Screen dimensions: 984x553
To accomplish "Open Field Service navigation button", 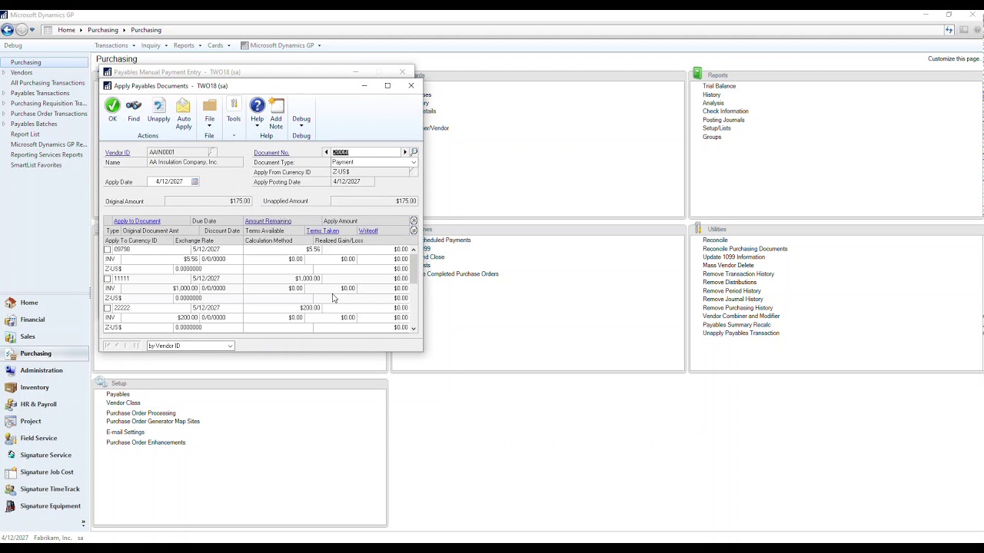I will pyautogui.click(x=38, y=438).
